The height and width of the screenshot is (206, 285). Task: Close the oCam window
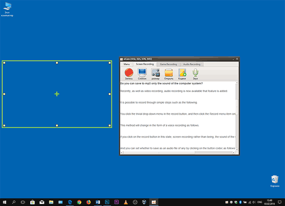[x=237, y=59]
